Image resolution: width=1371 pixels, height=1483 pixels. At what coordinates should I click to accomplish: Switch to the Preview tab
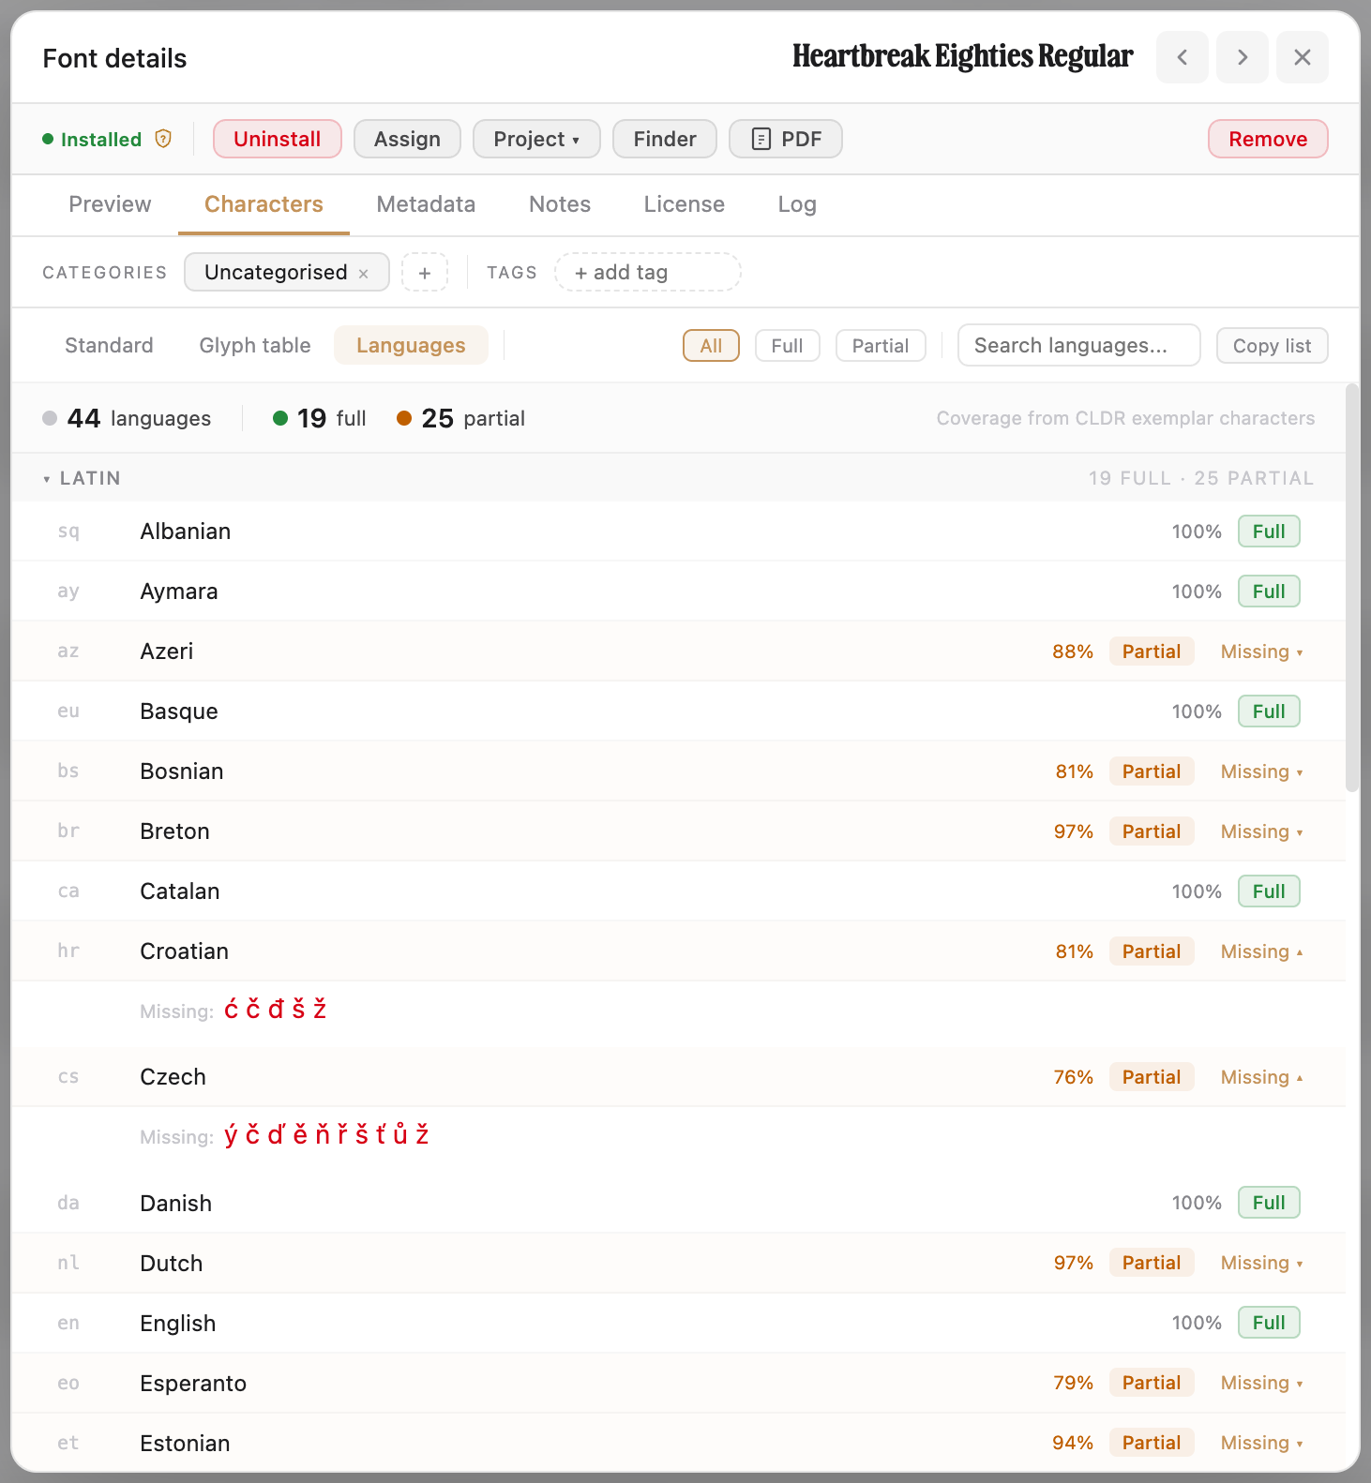click(110, 204)
